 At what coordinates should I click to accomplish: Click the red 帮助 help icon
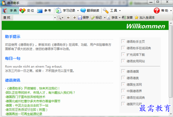(x=157, y=11)
